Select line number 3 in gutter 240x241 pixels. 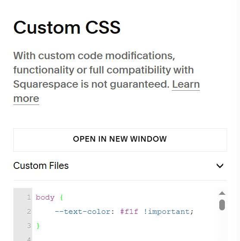(29, 226)
